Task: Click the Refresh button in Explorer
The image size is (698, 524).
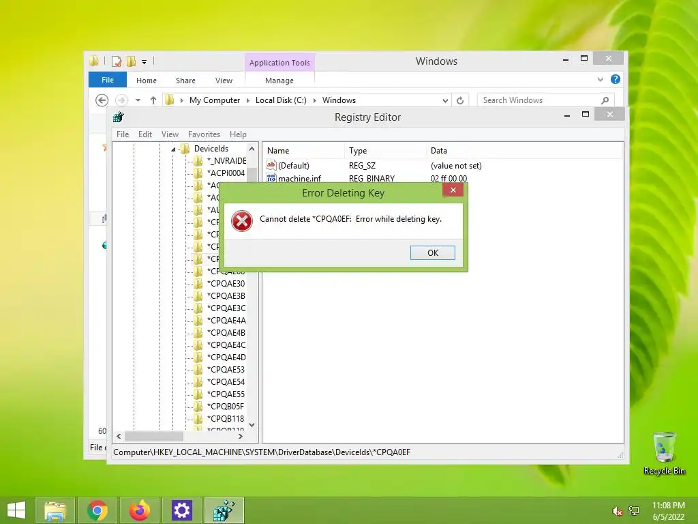Action: click(x=460, y=101)
